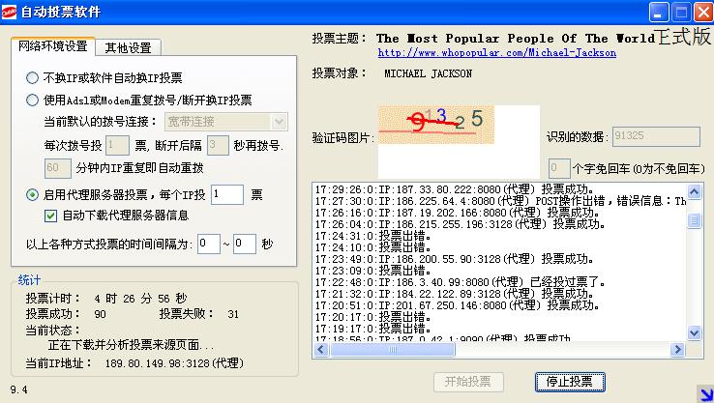The image size is (714, 403).
Task: Toggle the 自动下载代理服务器信息 checkbox
Action: [52, 216]
